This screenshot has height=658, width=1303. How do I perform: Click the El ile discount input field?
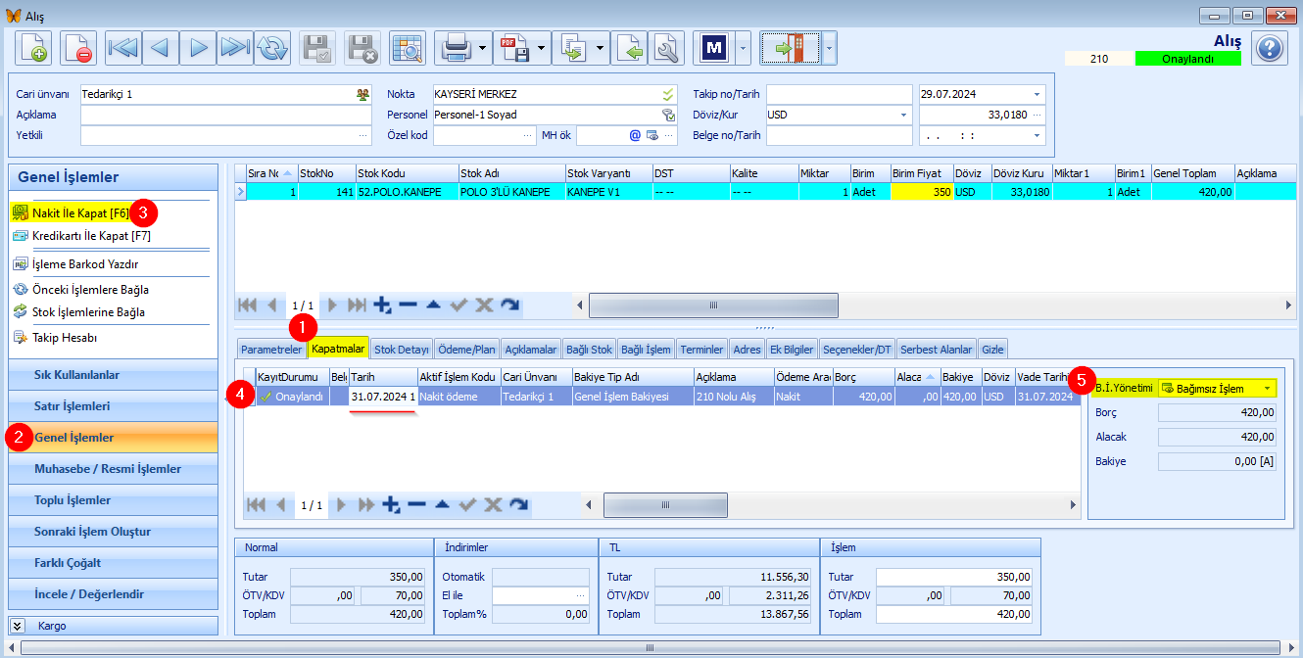[541, 595]
